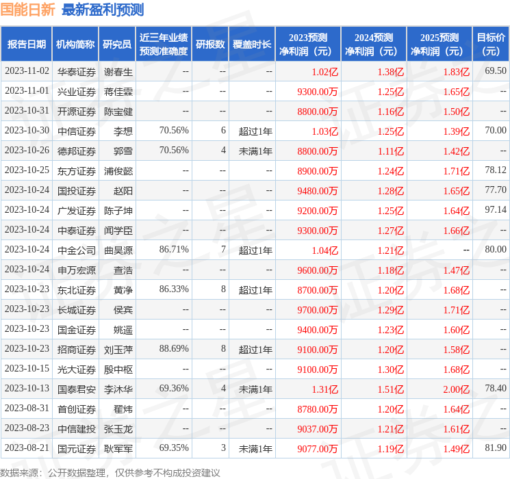Click 中信建投 institution cell
Screen dimensions: 510x479
tap(77, 429)
